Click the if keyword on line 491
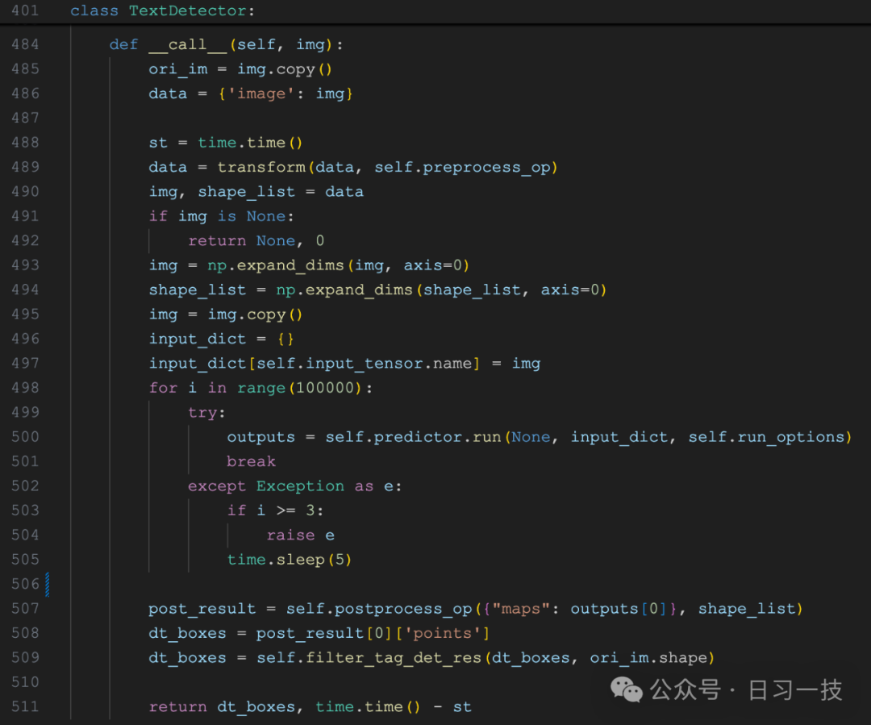 [x=158, y=215]
